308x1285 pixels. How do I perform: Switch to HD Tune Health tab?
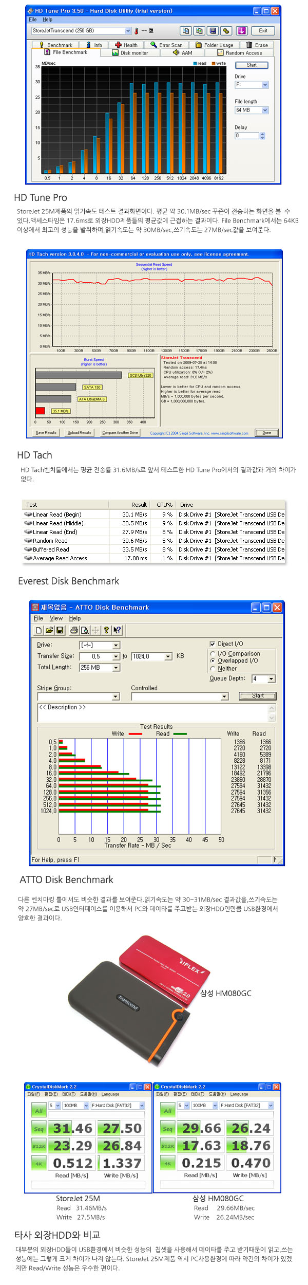126,45
